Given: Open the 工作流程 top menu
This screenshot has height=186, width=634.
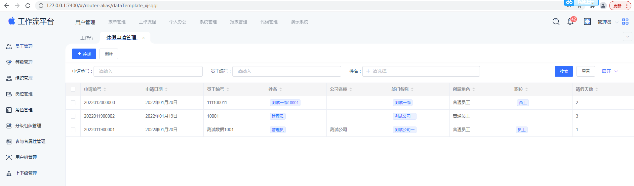Looking at the screenshot, I should (147, 22).
